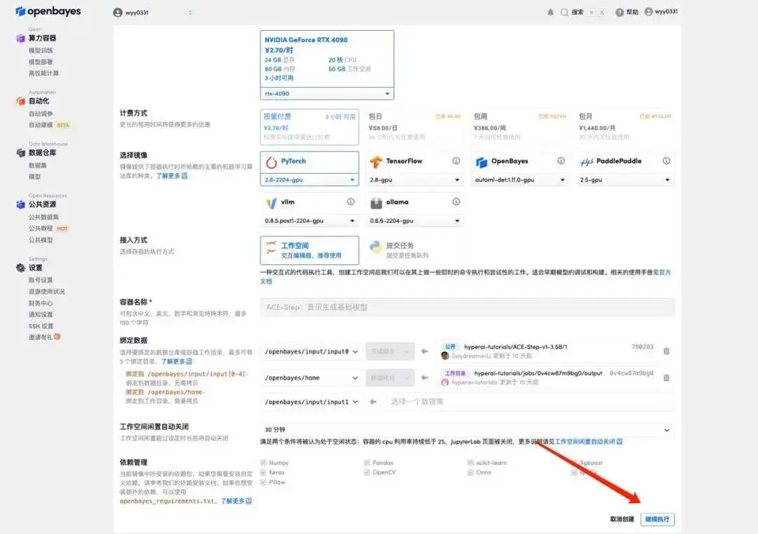This screenshot has height=534, width=758.
Task: Click the 算力容器 sidebar icon
Action: click(x=20, y=38)
